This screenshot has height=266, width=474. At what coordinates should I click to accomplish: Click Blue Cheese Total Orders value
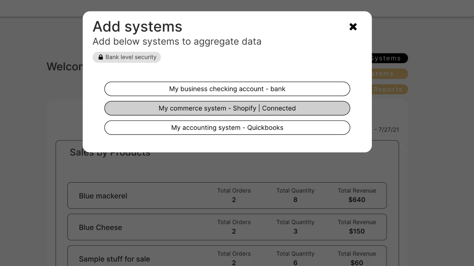click(234, 231)
